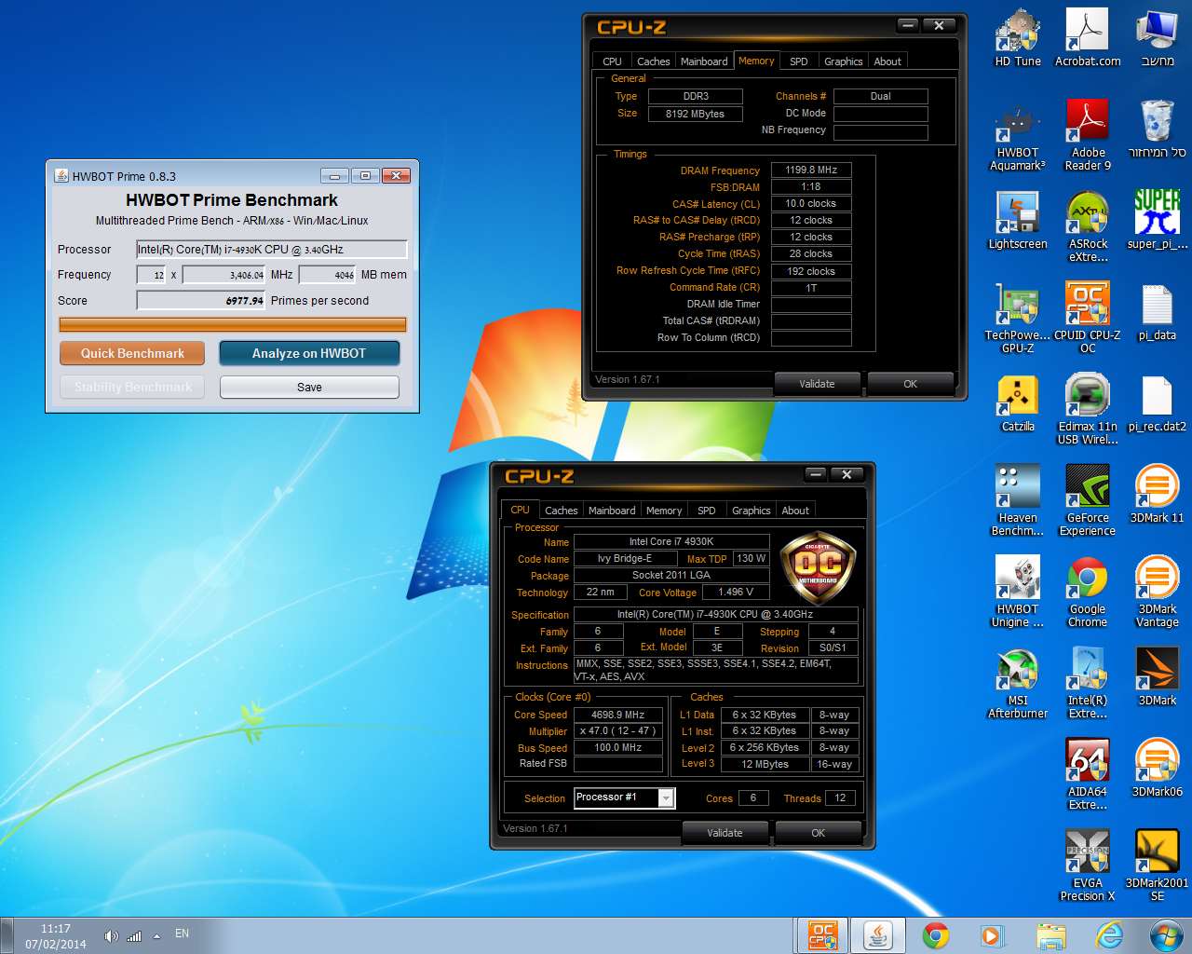This screenshot has width=1192, height=954.
Task: Start the Quick Benchmark in HWBOT Prime
Action: [x=132, y=353]
